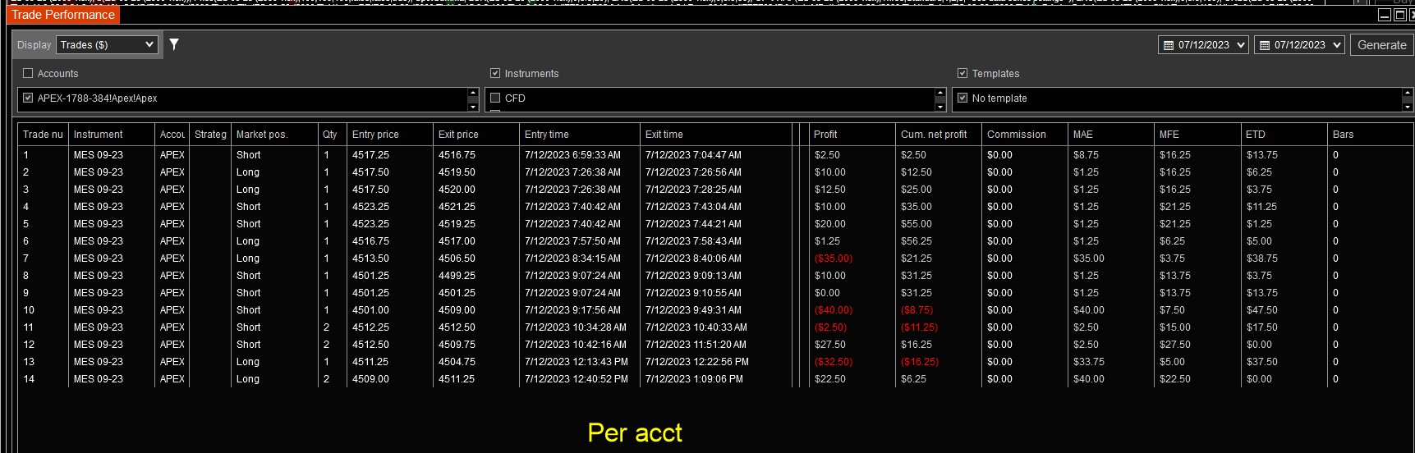Click the ETD column header
The image size is (1415, 453).
pyautogui.click(x=1284, y=135)
